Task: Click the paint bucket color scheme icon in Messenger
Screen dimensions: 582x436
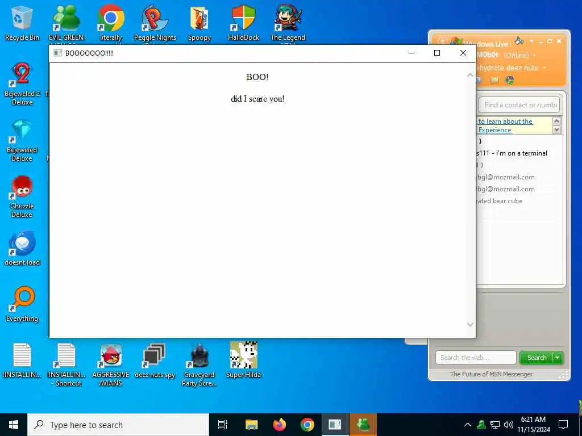Action: [x=519, y=40]
